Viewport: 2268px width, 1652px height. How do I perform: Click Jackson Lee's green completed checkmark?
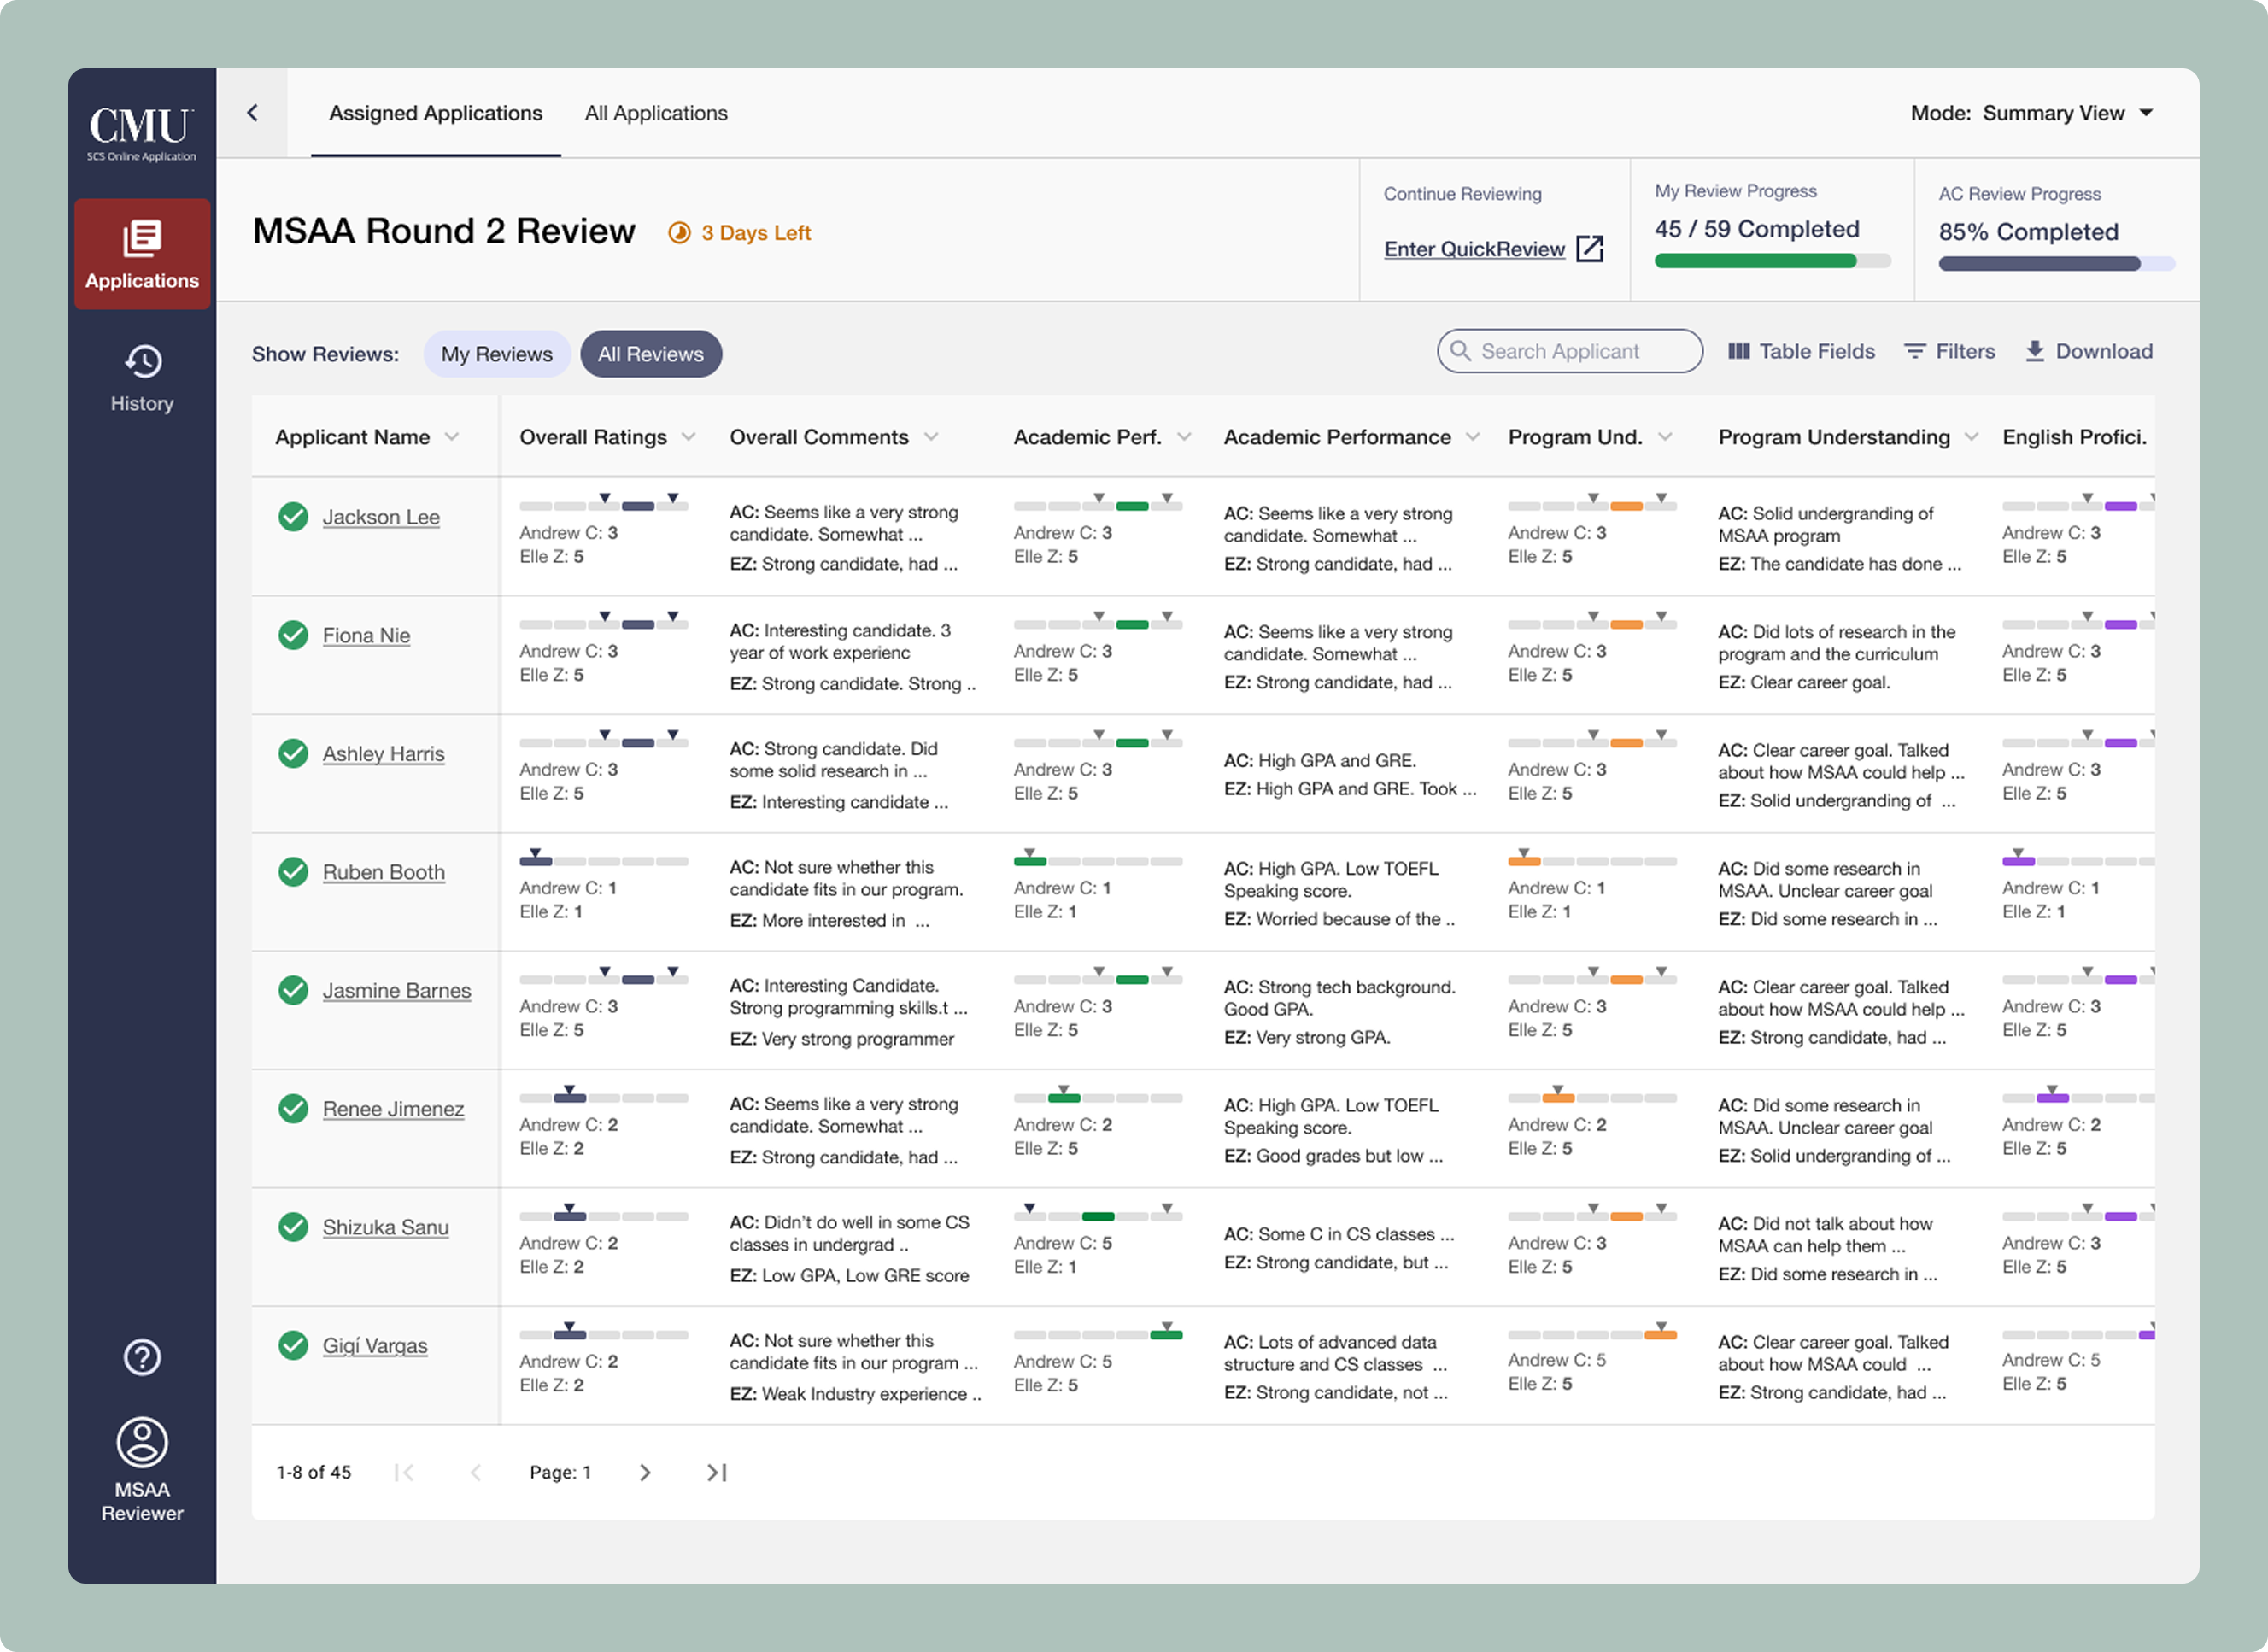pos(293,516)
